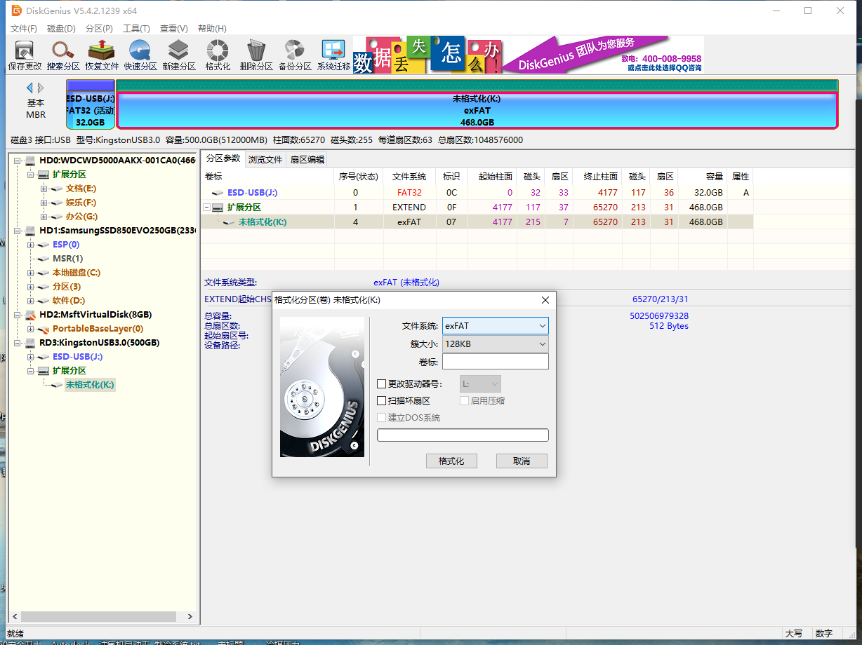Screen dimensions: 862x645
Task: Expand the 娱乐(F:) tree node
Action: click(44, 203)
